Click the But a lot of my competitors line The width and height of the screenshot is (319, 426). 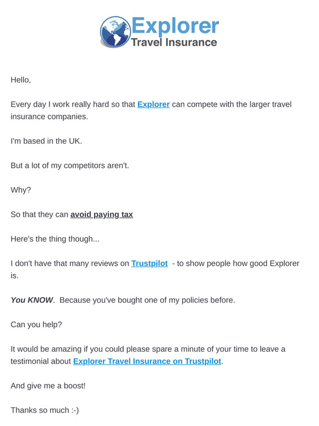click(70, 166)
